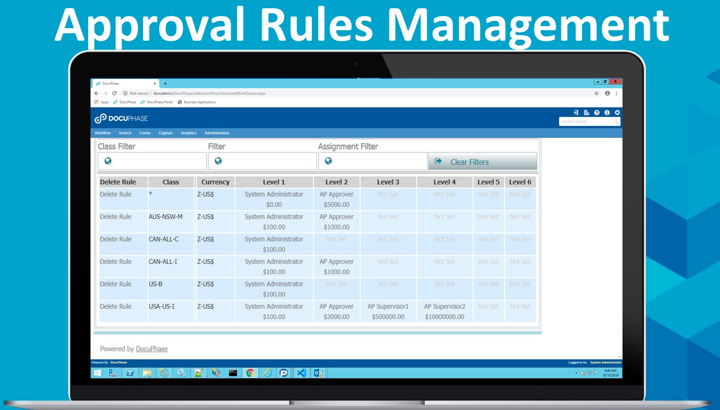720x410 pixels.
Task: Open the Forms menu
Action: pos(145,133)
